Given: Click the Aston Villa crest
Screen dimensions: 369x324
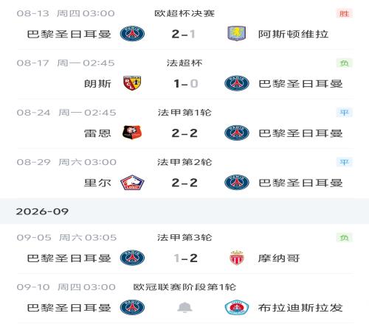Looking at the screenshot, I should [236, 33].
